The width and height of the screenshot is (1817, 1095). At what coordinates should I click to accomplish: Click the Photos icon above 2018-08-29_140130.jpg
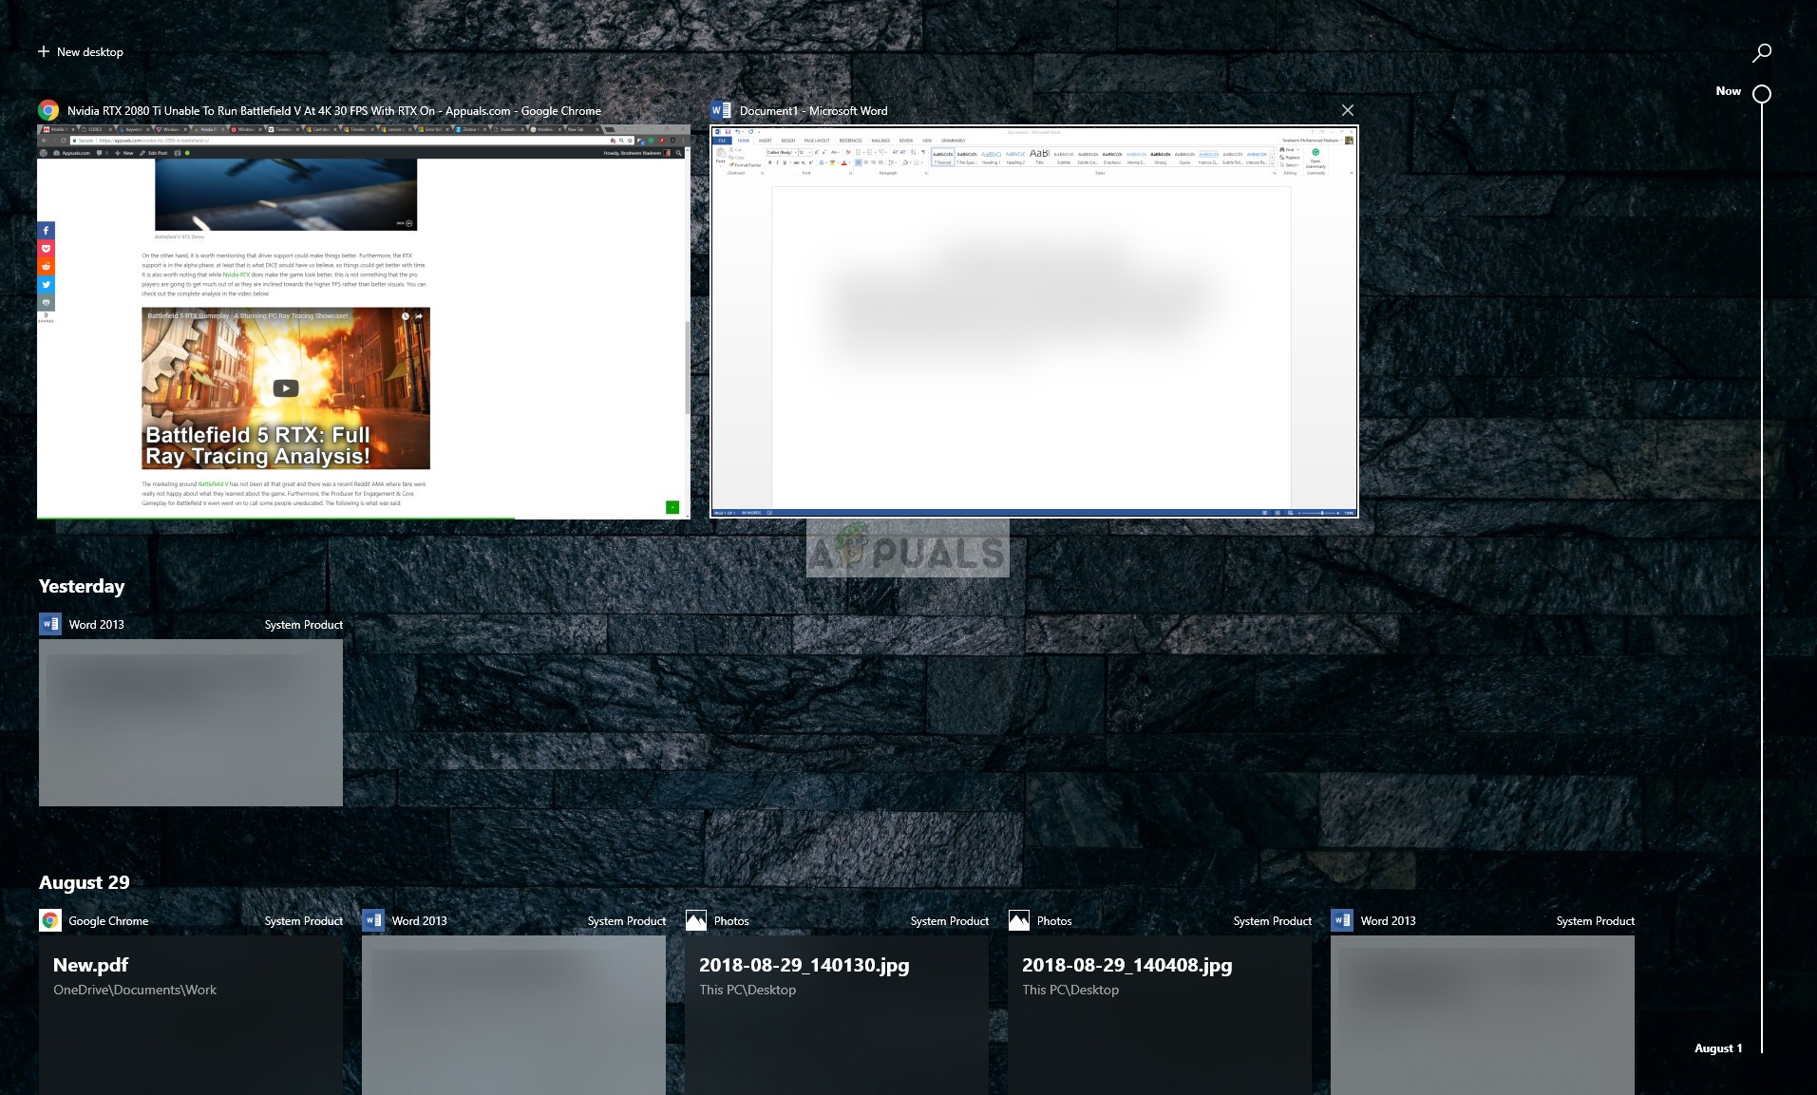coord(695,920)
